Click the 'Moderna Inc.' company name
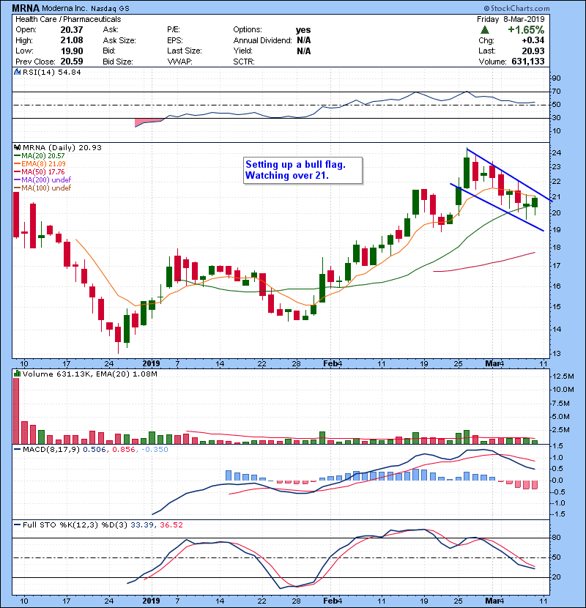 64,8
